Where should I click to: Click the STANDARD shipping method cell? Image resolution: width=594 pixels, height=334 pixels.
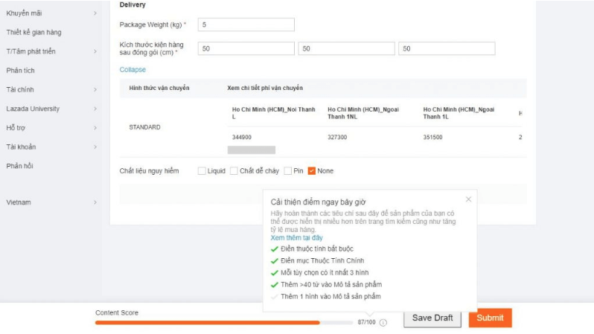coord(144,127)
